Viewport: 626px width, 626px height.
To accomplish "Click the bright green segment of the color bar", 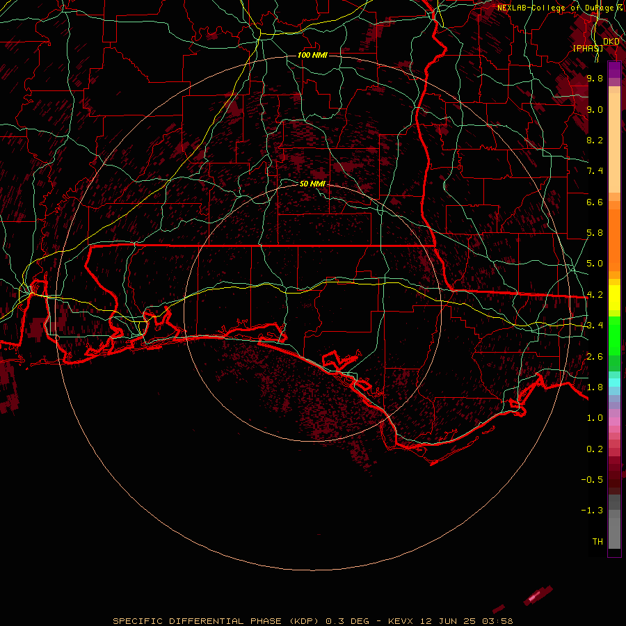I will tap(614, 336).
